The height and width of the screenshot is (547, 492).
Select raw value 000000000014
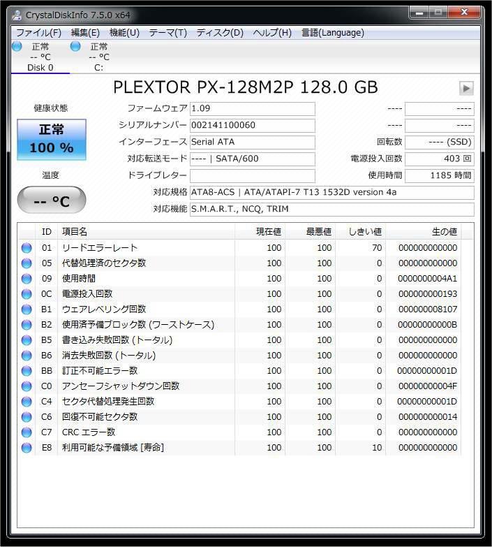click(428, 417)
